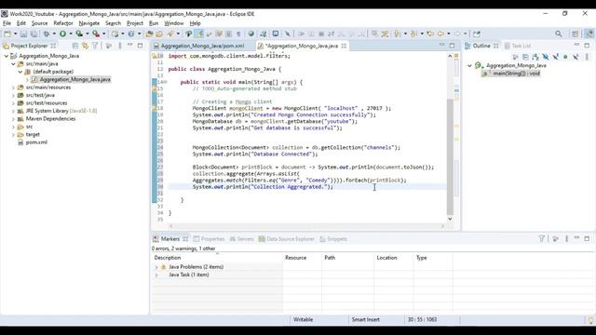Image resolution: width=596 pixels, height=335 pixels.
Task: Expand the JRE System Library node
Action: pyautogui.click(x=13, y=111)
